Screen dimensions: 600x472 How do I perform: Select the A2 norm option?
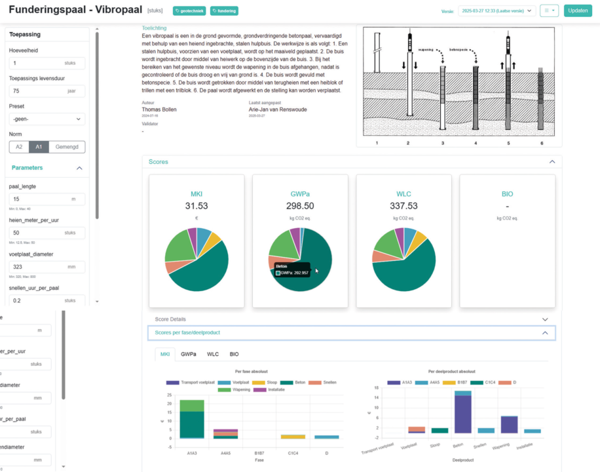pyautogui.click(x=19, y=147)
